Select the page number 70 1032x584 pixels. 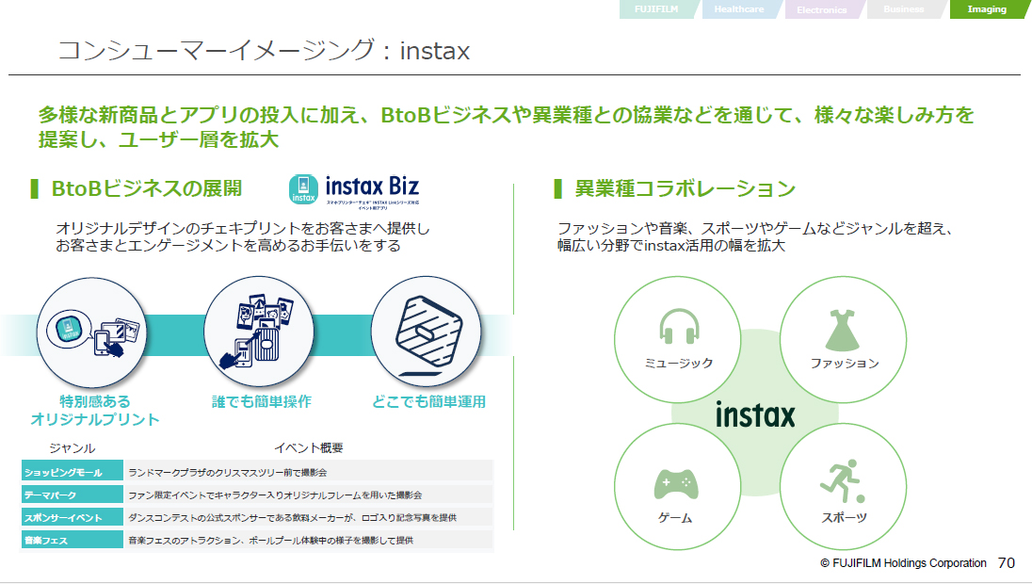pyautogui.click(x=1007, y=563)
